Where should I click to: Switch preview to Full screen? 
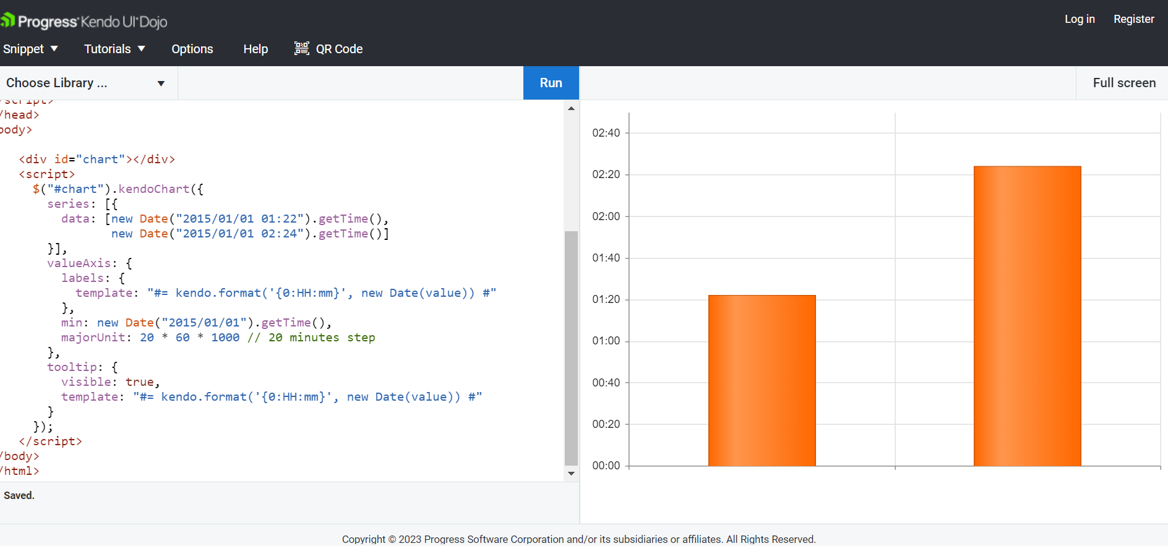tap(1123, 83)
